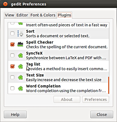Click the Spell Checker Abc icon
This screenshot has height=122, width=117.
20,44
